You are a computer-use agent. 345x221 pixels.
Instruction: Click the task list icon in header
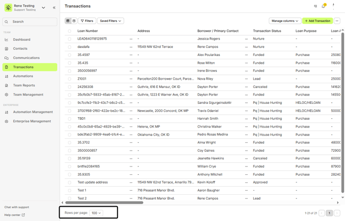tap(315, 6)
